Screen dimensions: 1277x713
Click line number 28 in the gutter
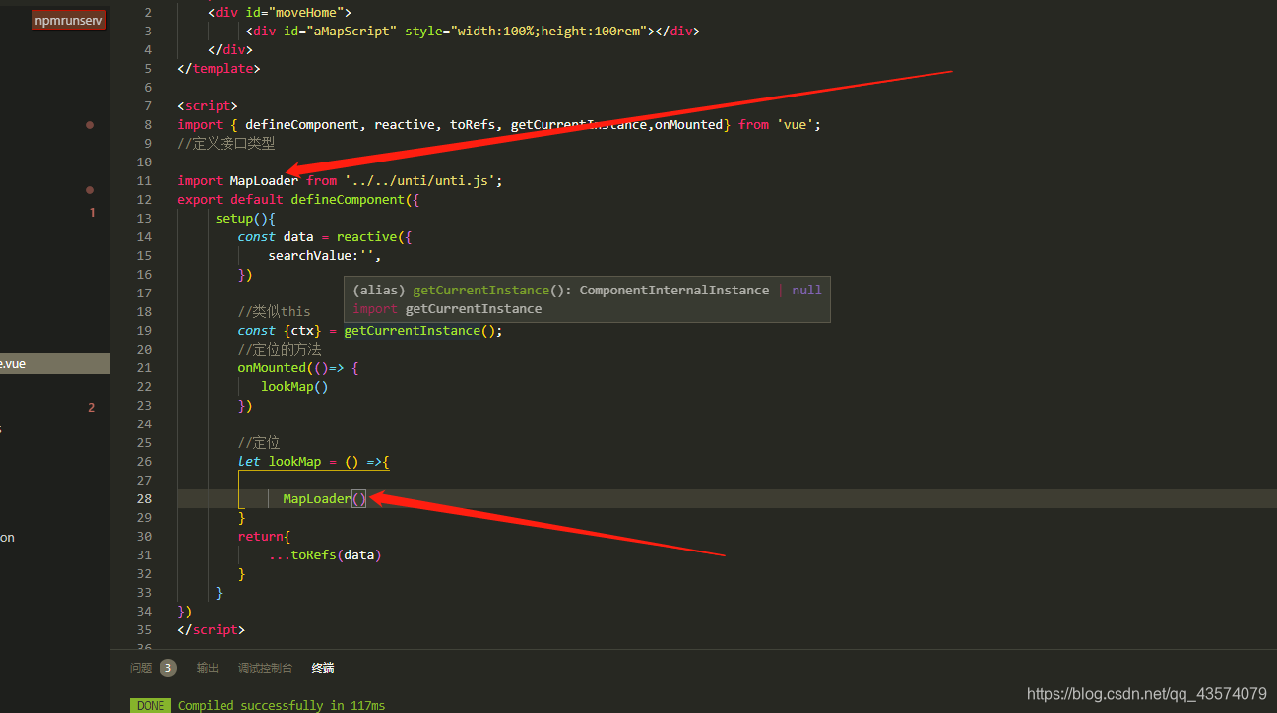144,499
